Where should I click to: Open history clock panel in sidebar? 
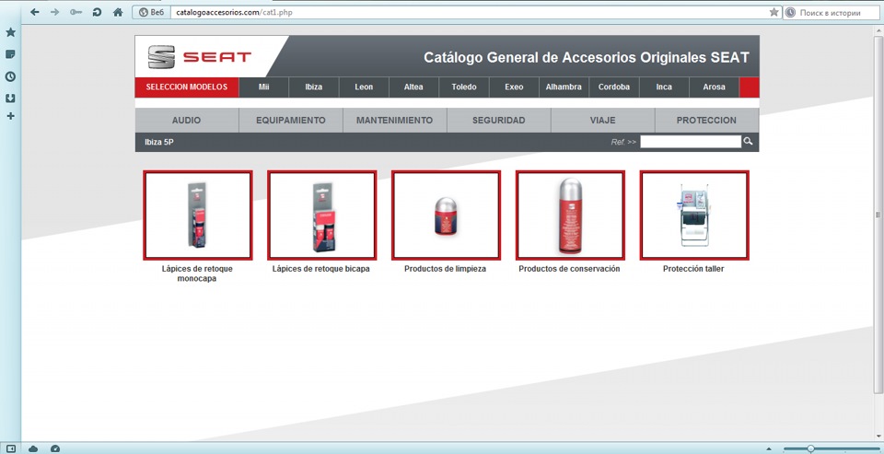coord(10,76)
